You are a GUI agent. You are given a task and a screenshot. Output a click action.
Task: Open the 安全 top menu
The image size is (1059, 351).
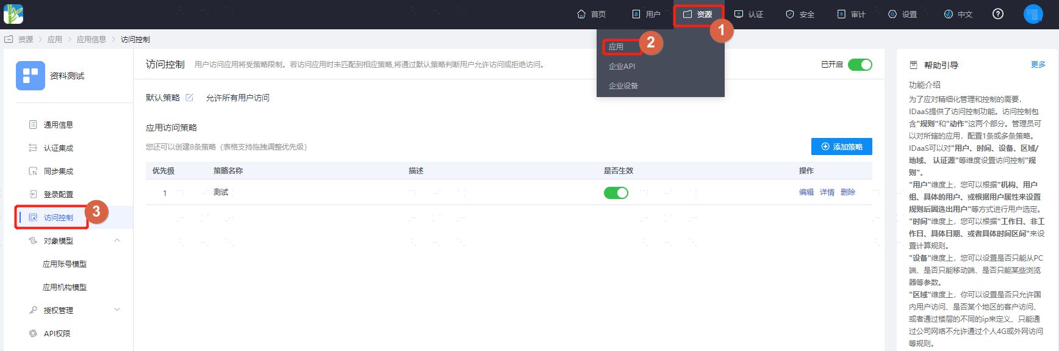click(800, 14)
